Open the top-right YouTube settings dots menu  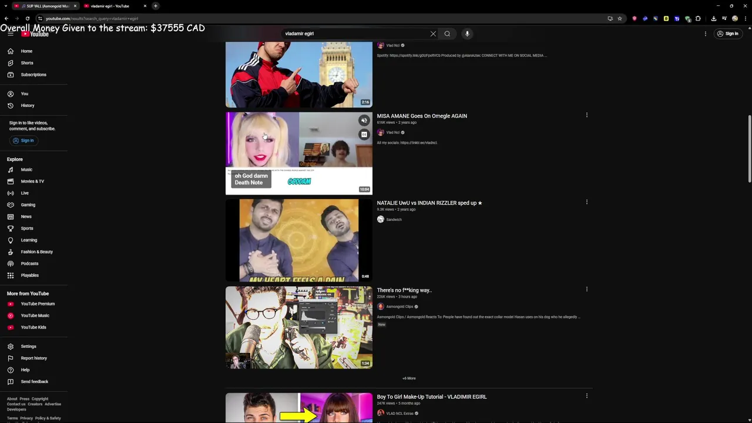pos(706,33)
